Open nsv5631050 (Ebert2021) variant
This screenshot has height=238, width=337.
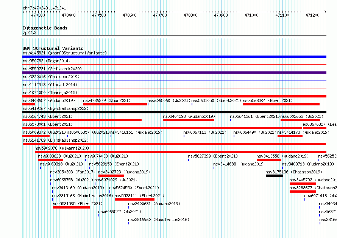coord(216,100)
